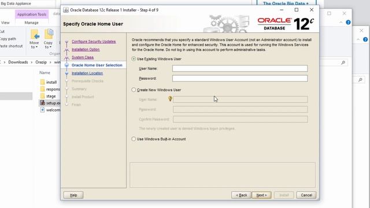Image resolution: width=370 pixels, height=208 pixels.
Task: Close the File Explorer window
Action: (x=345, y=13)
